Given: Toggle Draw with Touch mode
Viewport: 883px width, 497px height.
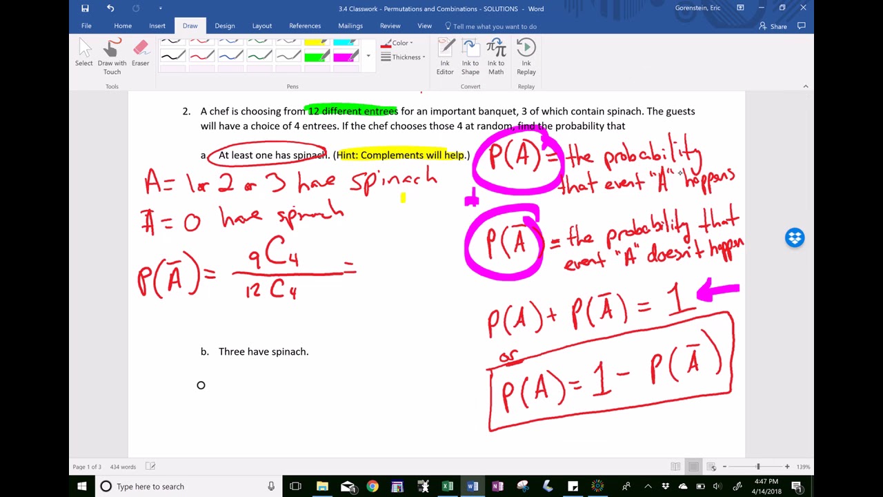Looking at the screenshot, I should 112,57.
